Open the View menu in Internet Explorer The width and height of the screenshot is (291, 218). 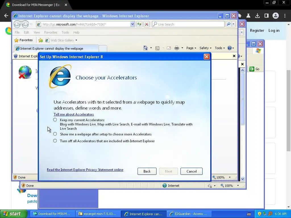[37, 32]
